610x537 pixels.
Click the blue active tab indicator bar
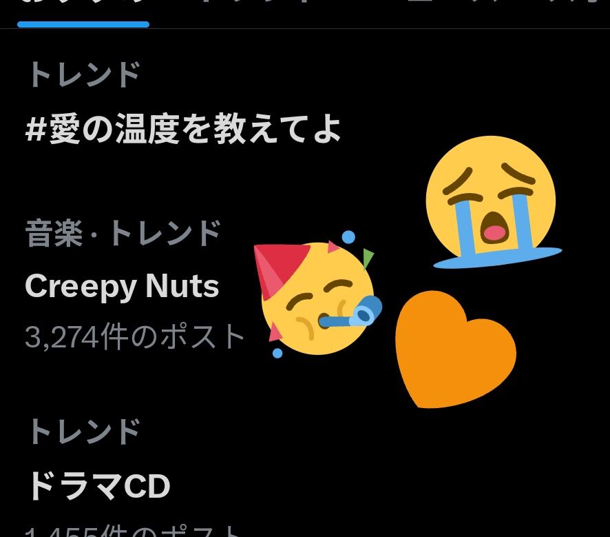tap(83, 25)
